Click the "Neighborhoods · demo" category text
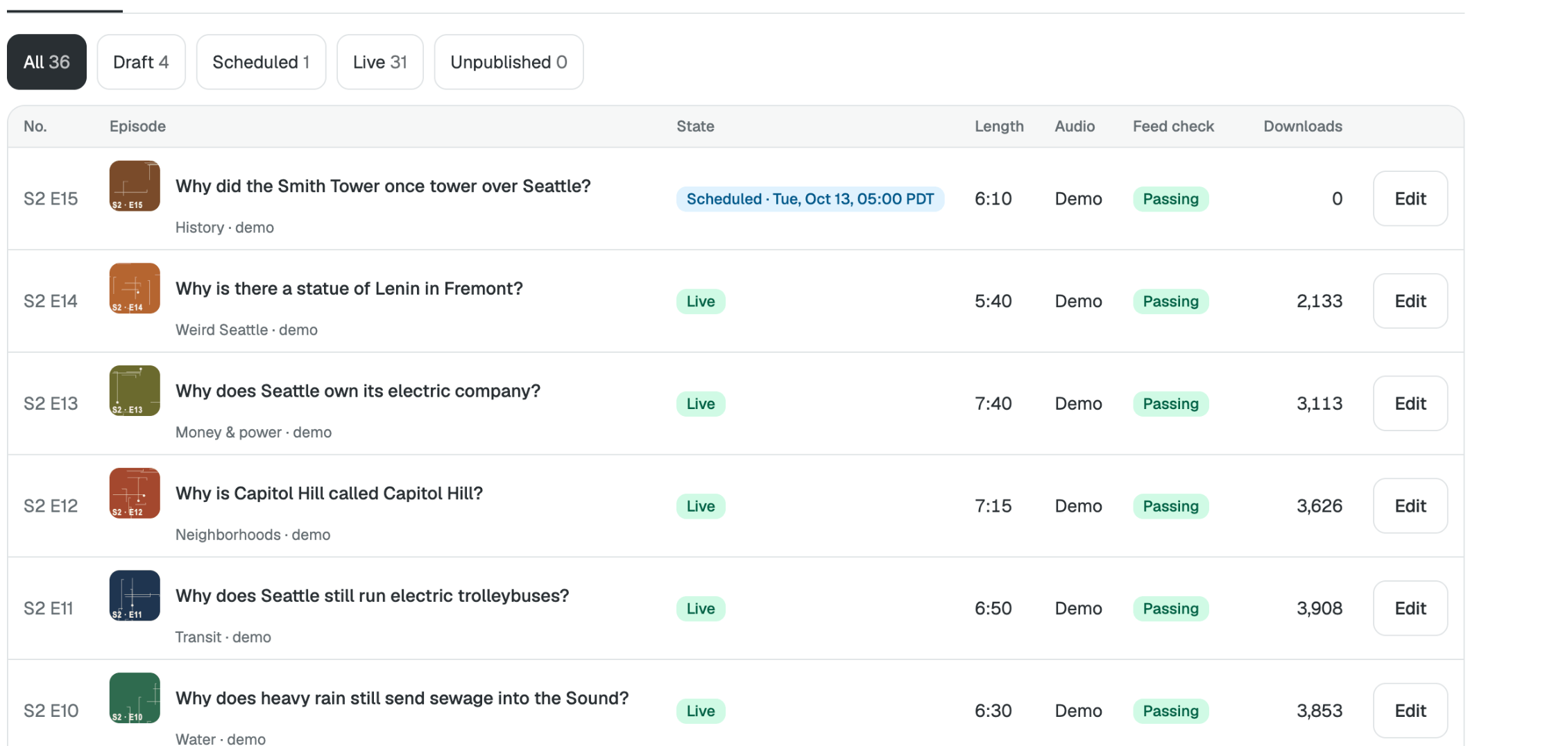This screenshot has height=746, width=1554. point(253,535)
